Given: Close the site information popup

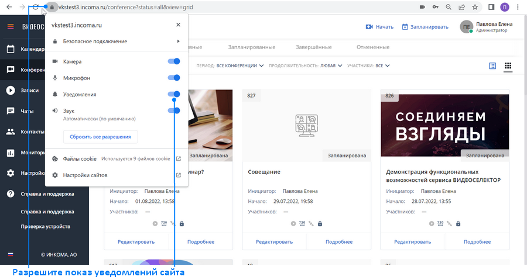Looking at the screenshot, I should click(x=178, y=25).
